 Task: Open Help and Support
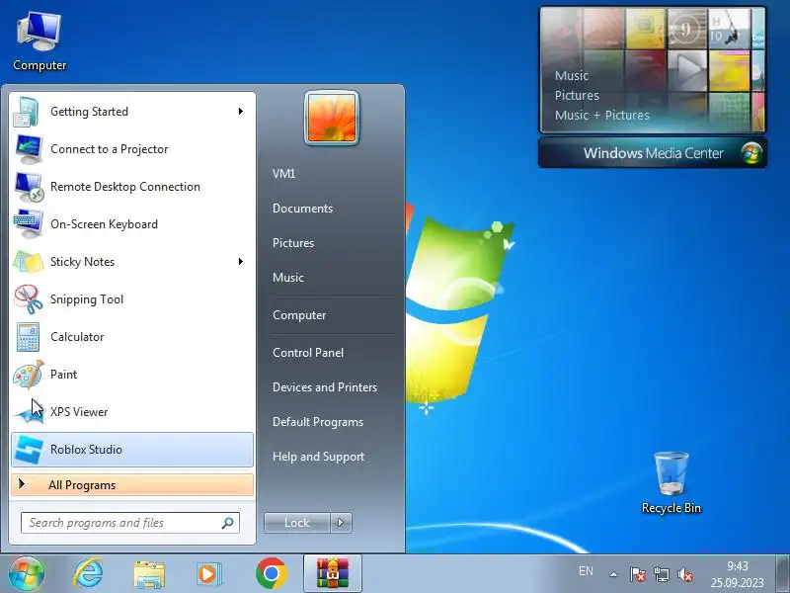318,457
